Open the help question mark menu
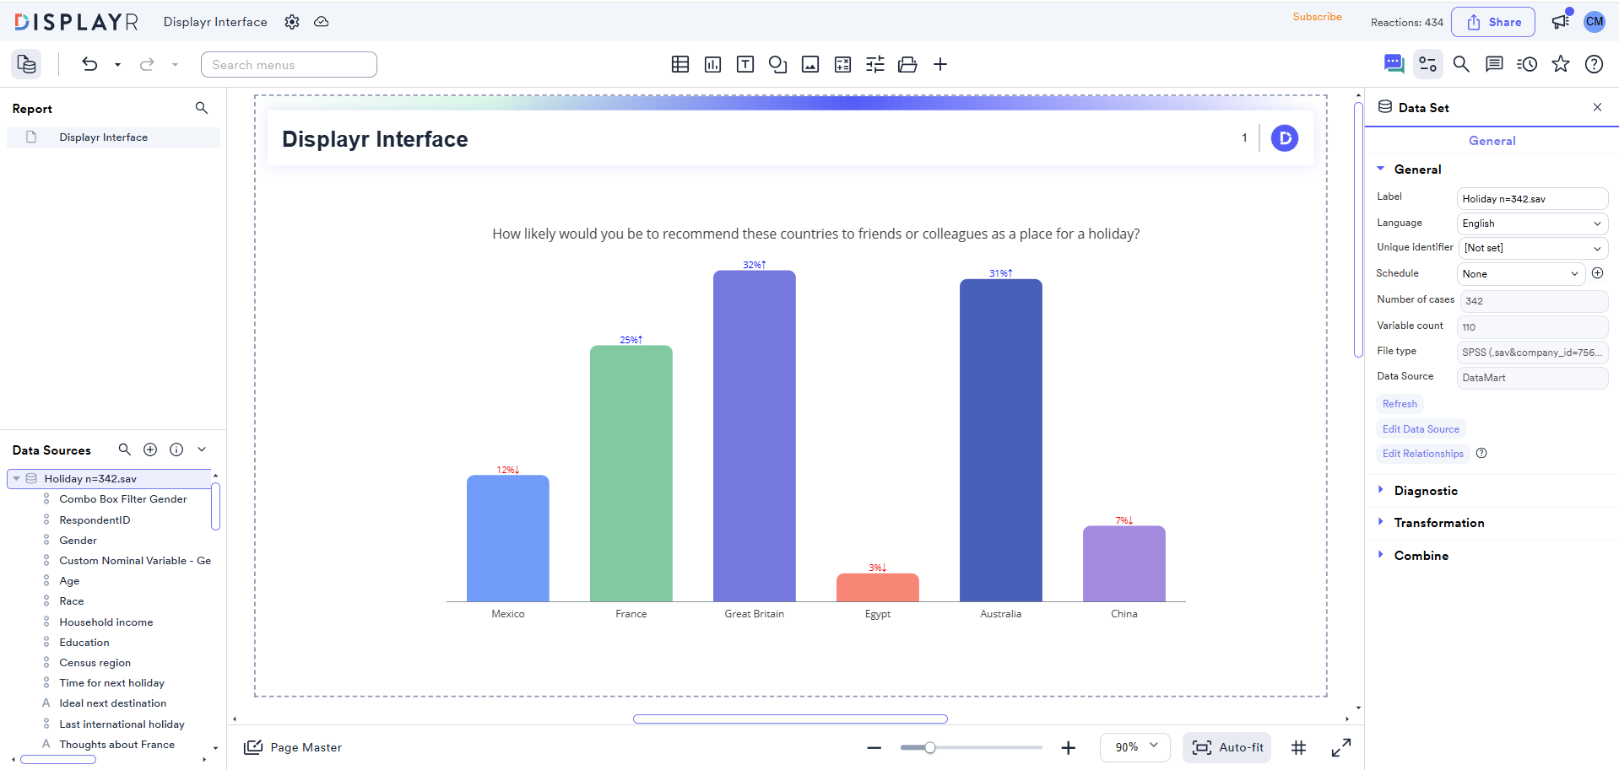This screenshot has width=1619, height=770. point(1594,64)
